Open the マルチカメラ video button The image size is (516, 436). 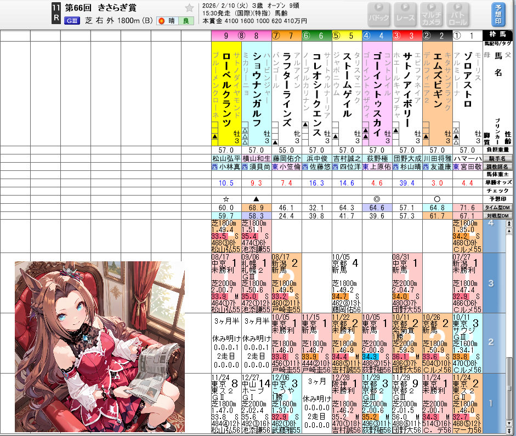point(432,14)
